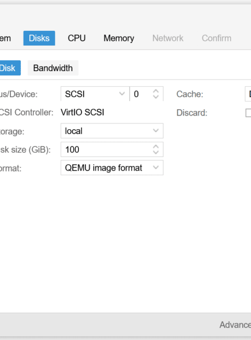The width and height of the screenshot is (251, 340).
Task: Toggle the Discard checkbox
Action: (248, 113)
